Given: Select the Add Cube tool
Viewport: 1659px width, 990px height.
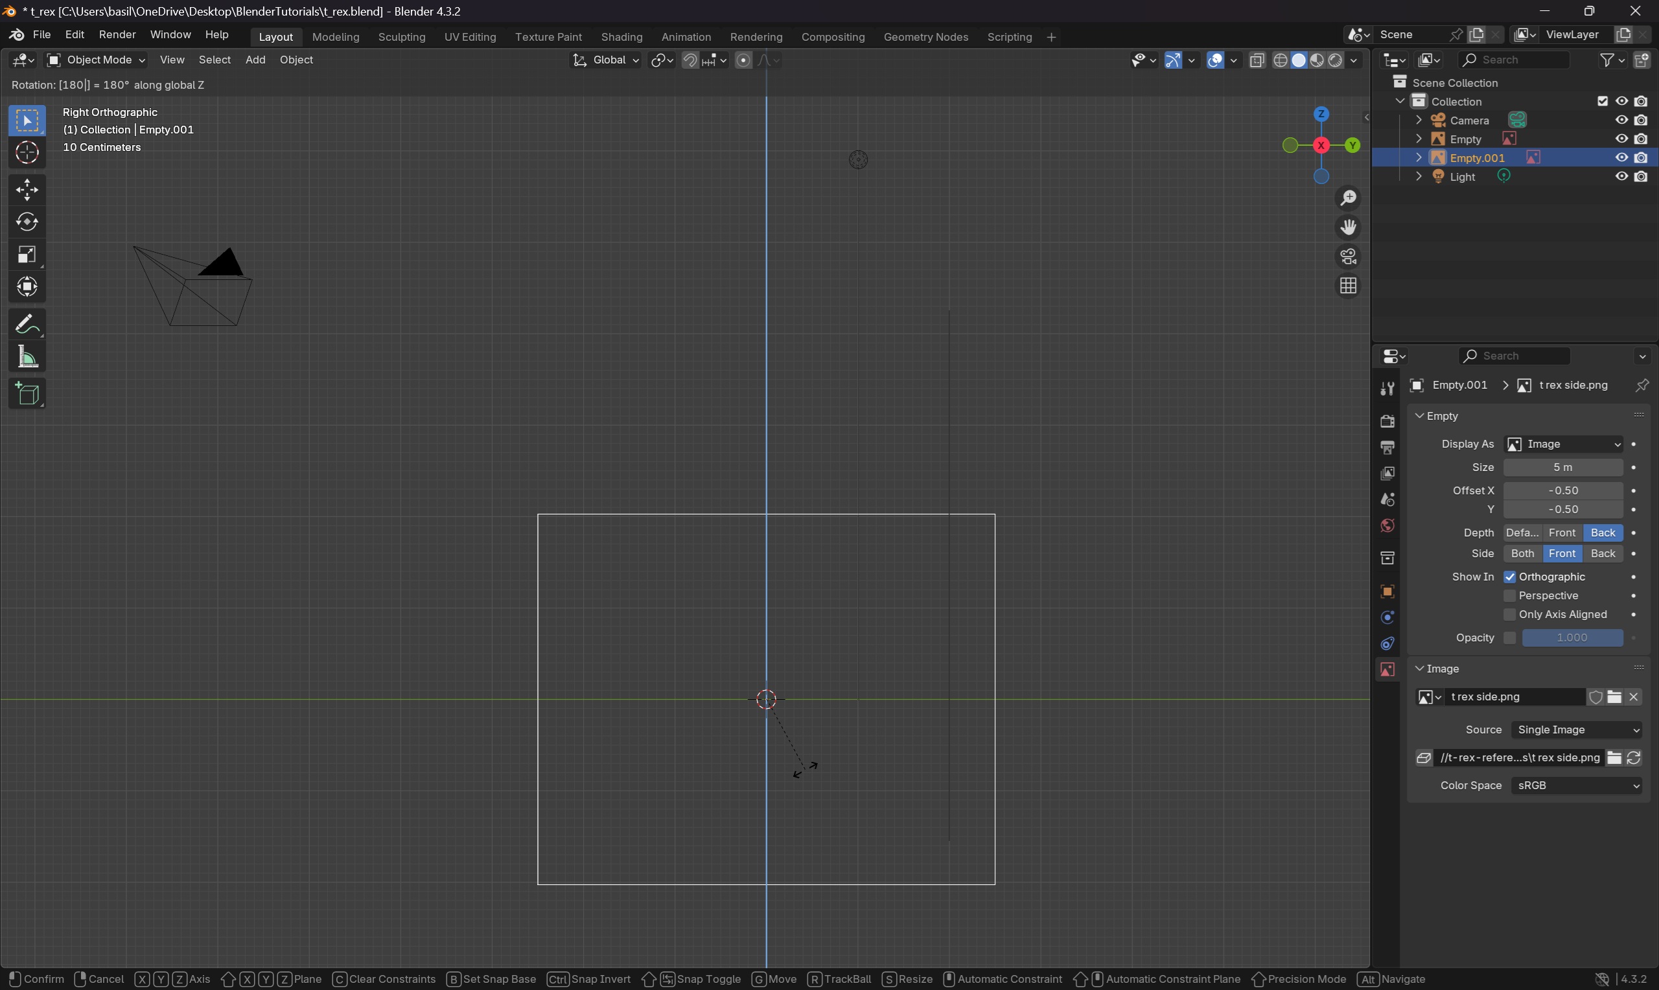Looking at the screenshot, I should tap(27, 393).
